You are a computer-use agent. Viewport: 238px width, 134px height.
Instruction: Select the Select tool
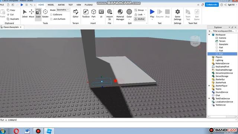(x=25, y=13)
